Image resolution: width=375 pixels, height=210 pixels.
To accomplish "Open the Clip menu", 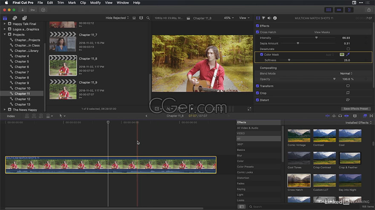I will 83,3.
